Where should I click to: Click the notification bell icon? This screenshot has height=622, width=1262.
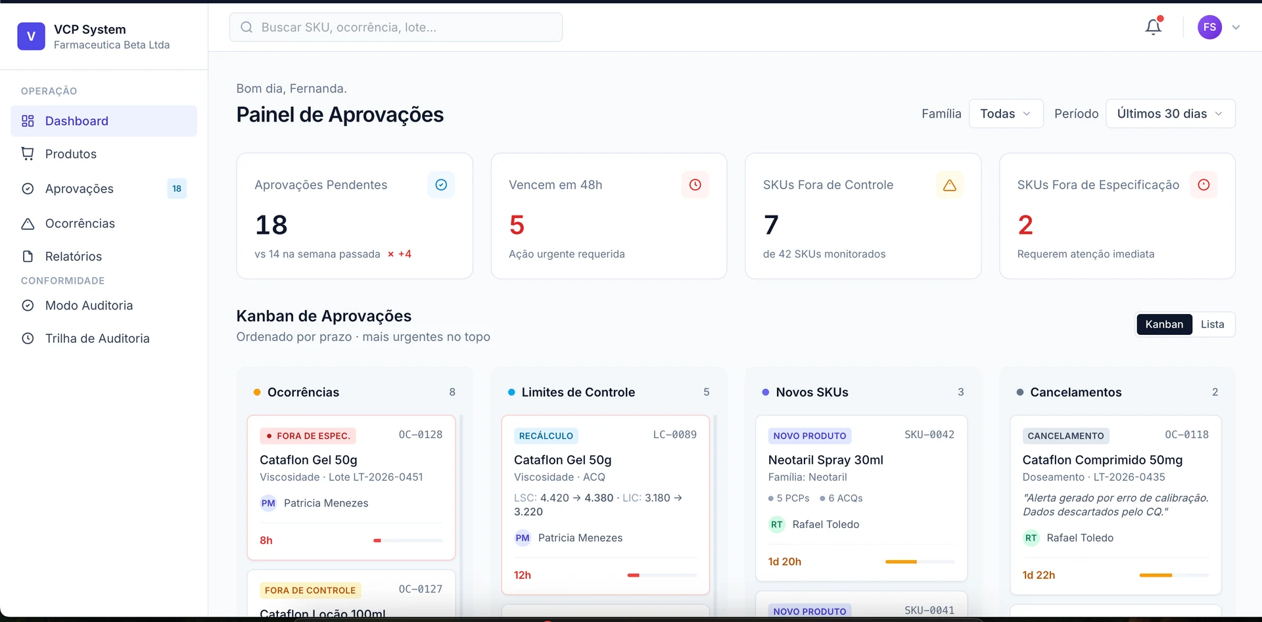coord(1153,27)
